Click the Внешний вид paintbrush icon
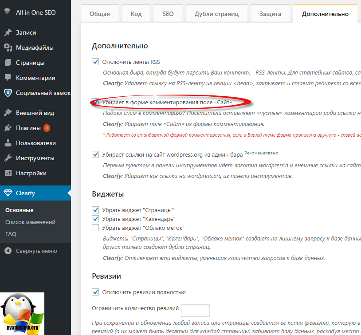 coord(8,113)
